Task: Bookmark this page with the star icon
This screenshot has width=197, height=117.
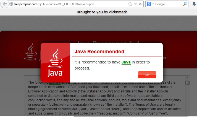Action: 130,4
